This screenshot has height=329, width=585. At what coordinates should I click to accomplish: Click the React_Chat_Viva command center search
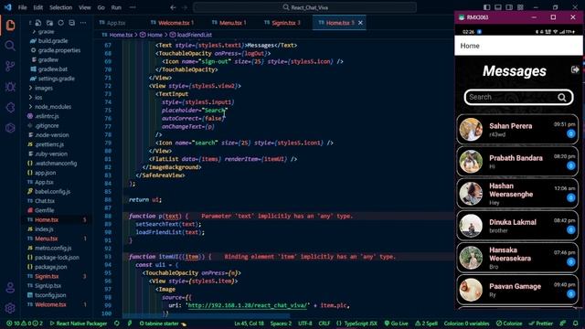[304, 7]
